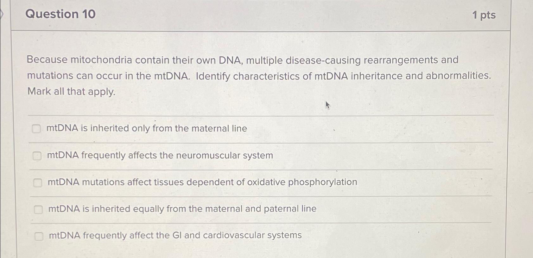The image size is (533, 258).
Task: Tick the oxidative phosphorylation answer checkbox
Action: (x=39, y=182)
